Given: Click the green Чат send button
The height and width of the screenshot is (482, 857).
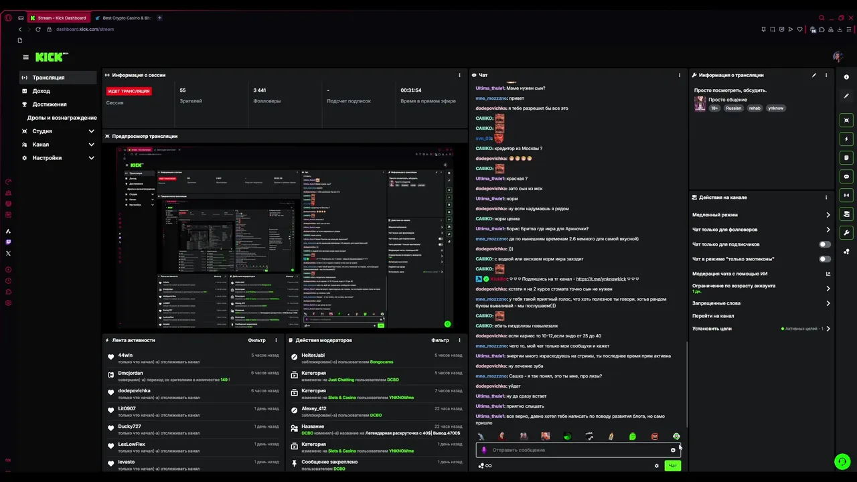Looking at the screenshot, I should click(x=673, y=466).
